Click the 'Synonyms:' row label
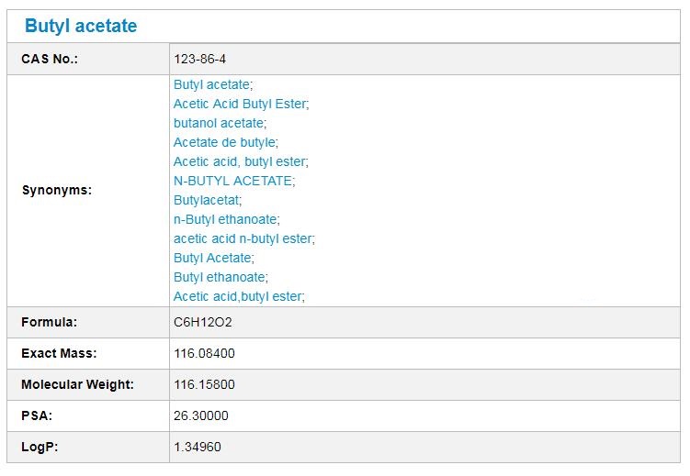 coord(56,191)
